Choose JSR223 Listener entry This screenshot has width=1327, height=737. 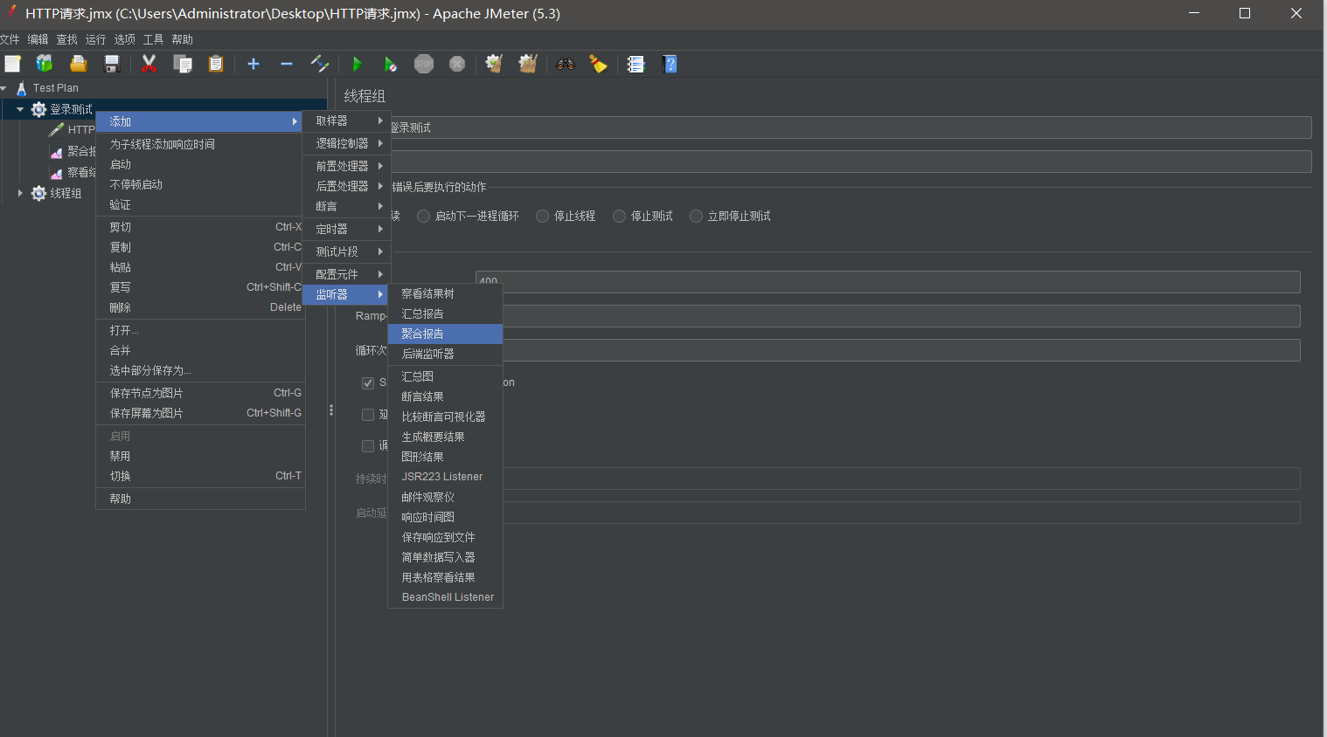click(x=445, y=477)
